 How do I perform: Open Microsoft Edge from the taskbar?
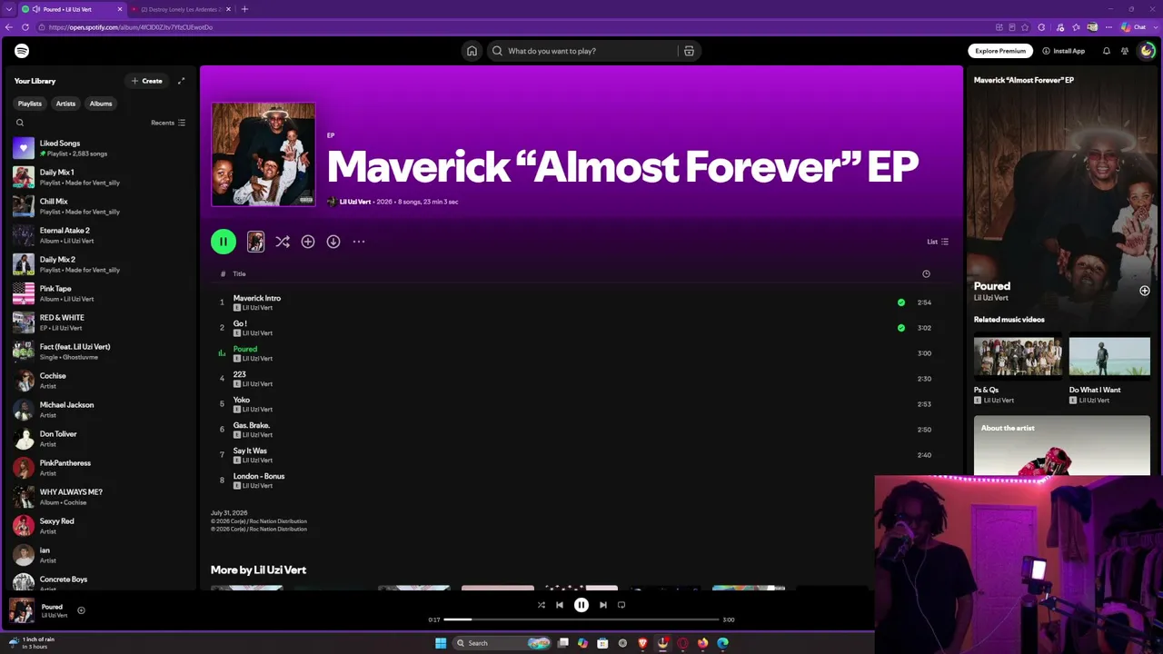click(722, 643)
